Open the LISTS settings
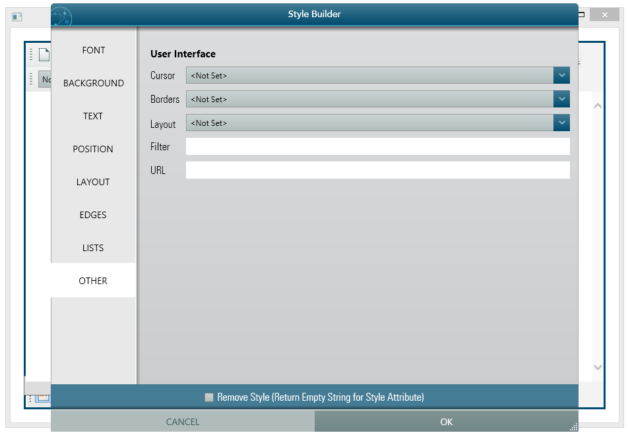628x435 pixels. [92, 248]
